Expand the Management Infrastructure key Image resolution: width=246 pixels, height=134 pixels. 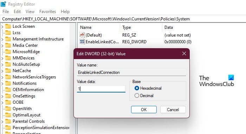coord(2,39)
